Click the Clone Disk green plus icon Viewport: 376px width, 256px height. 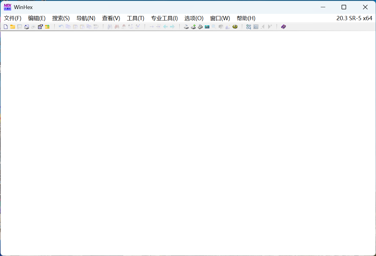pyautogui.click(x=193, y=27)
